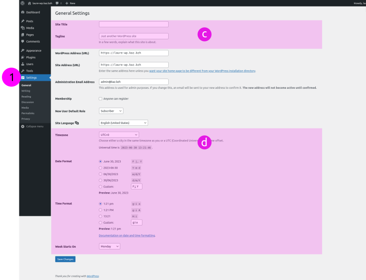The height and width of the screenshot is (280, 366).
Task: Click the Site Title text field
Action: click(134, 24)
